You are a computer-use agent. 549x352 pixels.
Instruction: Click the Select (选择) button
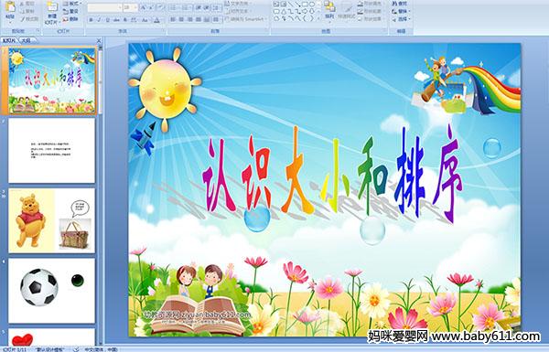point(400,19)
